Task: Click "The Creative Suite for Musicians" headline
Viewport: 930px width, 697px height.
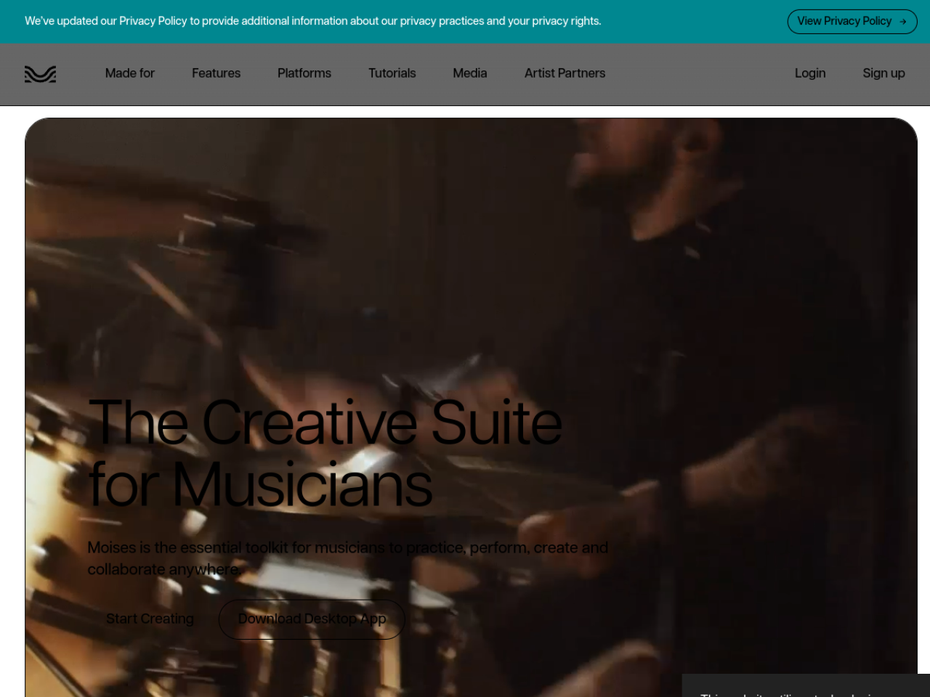Action: click(325, 453)
